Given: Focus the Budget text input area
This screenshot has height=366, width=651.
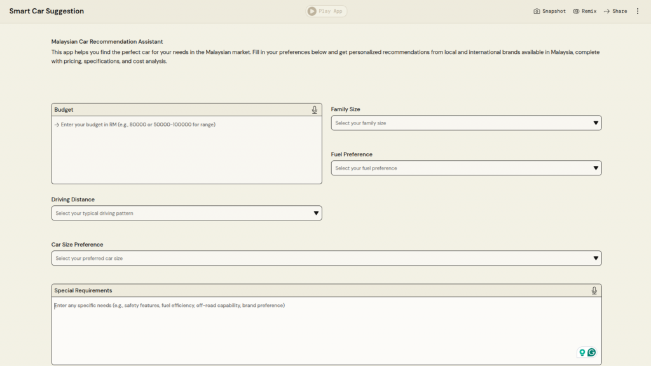Looking at the screenshot, I should click(186, 149).
